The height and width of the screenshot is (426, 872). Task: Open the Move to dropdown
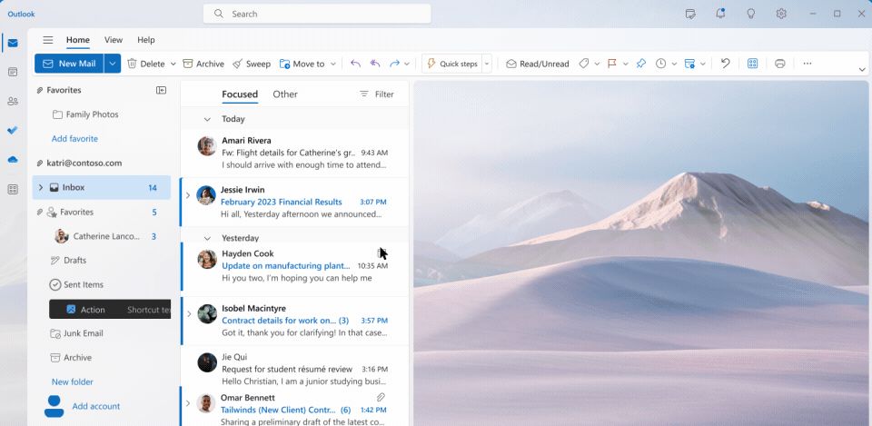333,64
